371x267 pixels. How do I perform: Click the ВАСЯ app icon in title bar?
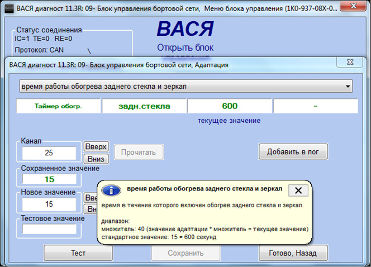pyautogui.click(x=9, y=8)
